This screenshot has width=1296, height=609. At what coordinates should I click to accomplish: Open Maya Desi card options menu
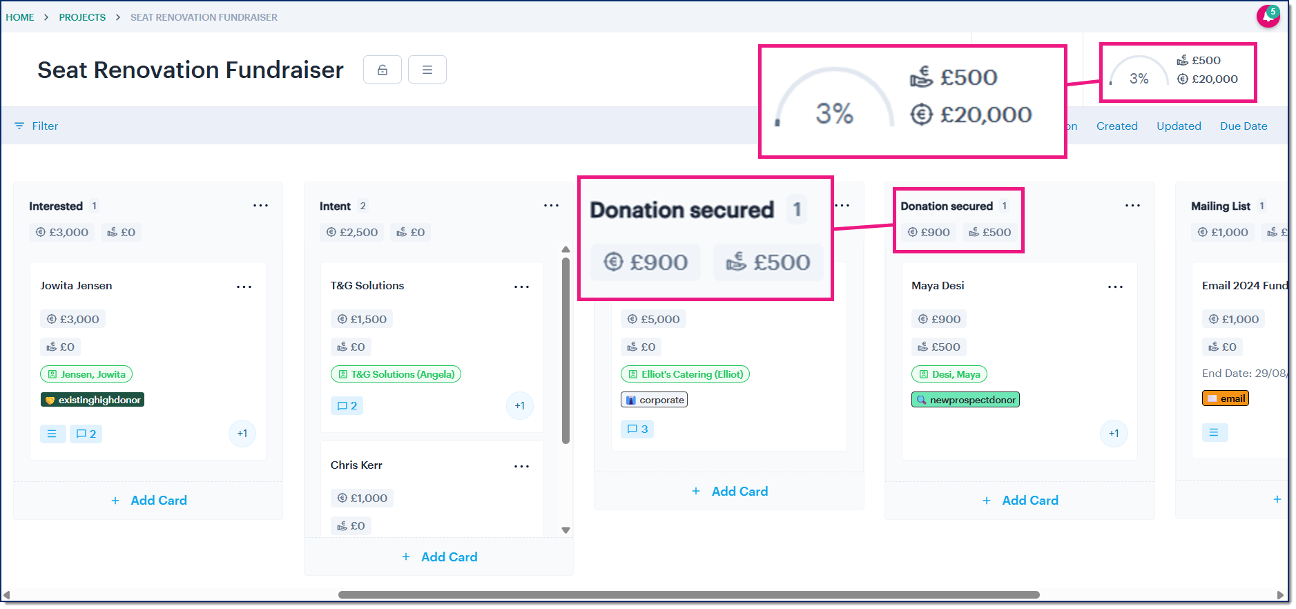(x=1115, y=287)
